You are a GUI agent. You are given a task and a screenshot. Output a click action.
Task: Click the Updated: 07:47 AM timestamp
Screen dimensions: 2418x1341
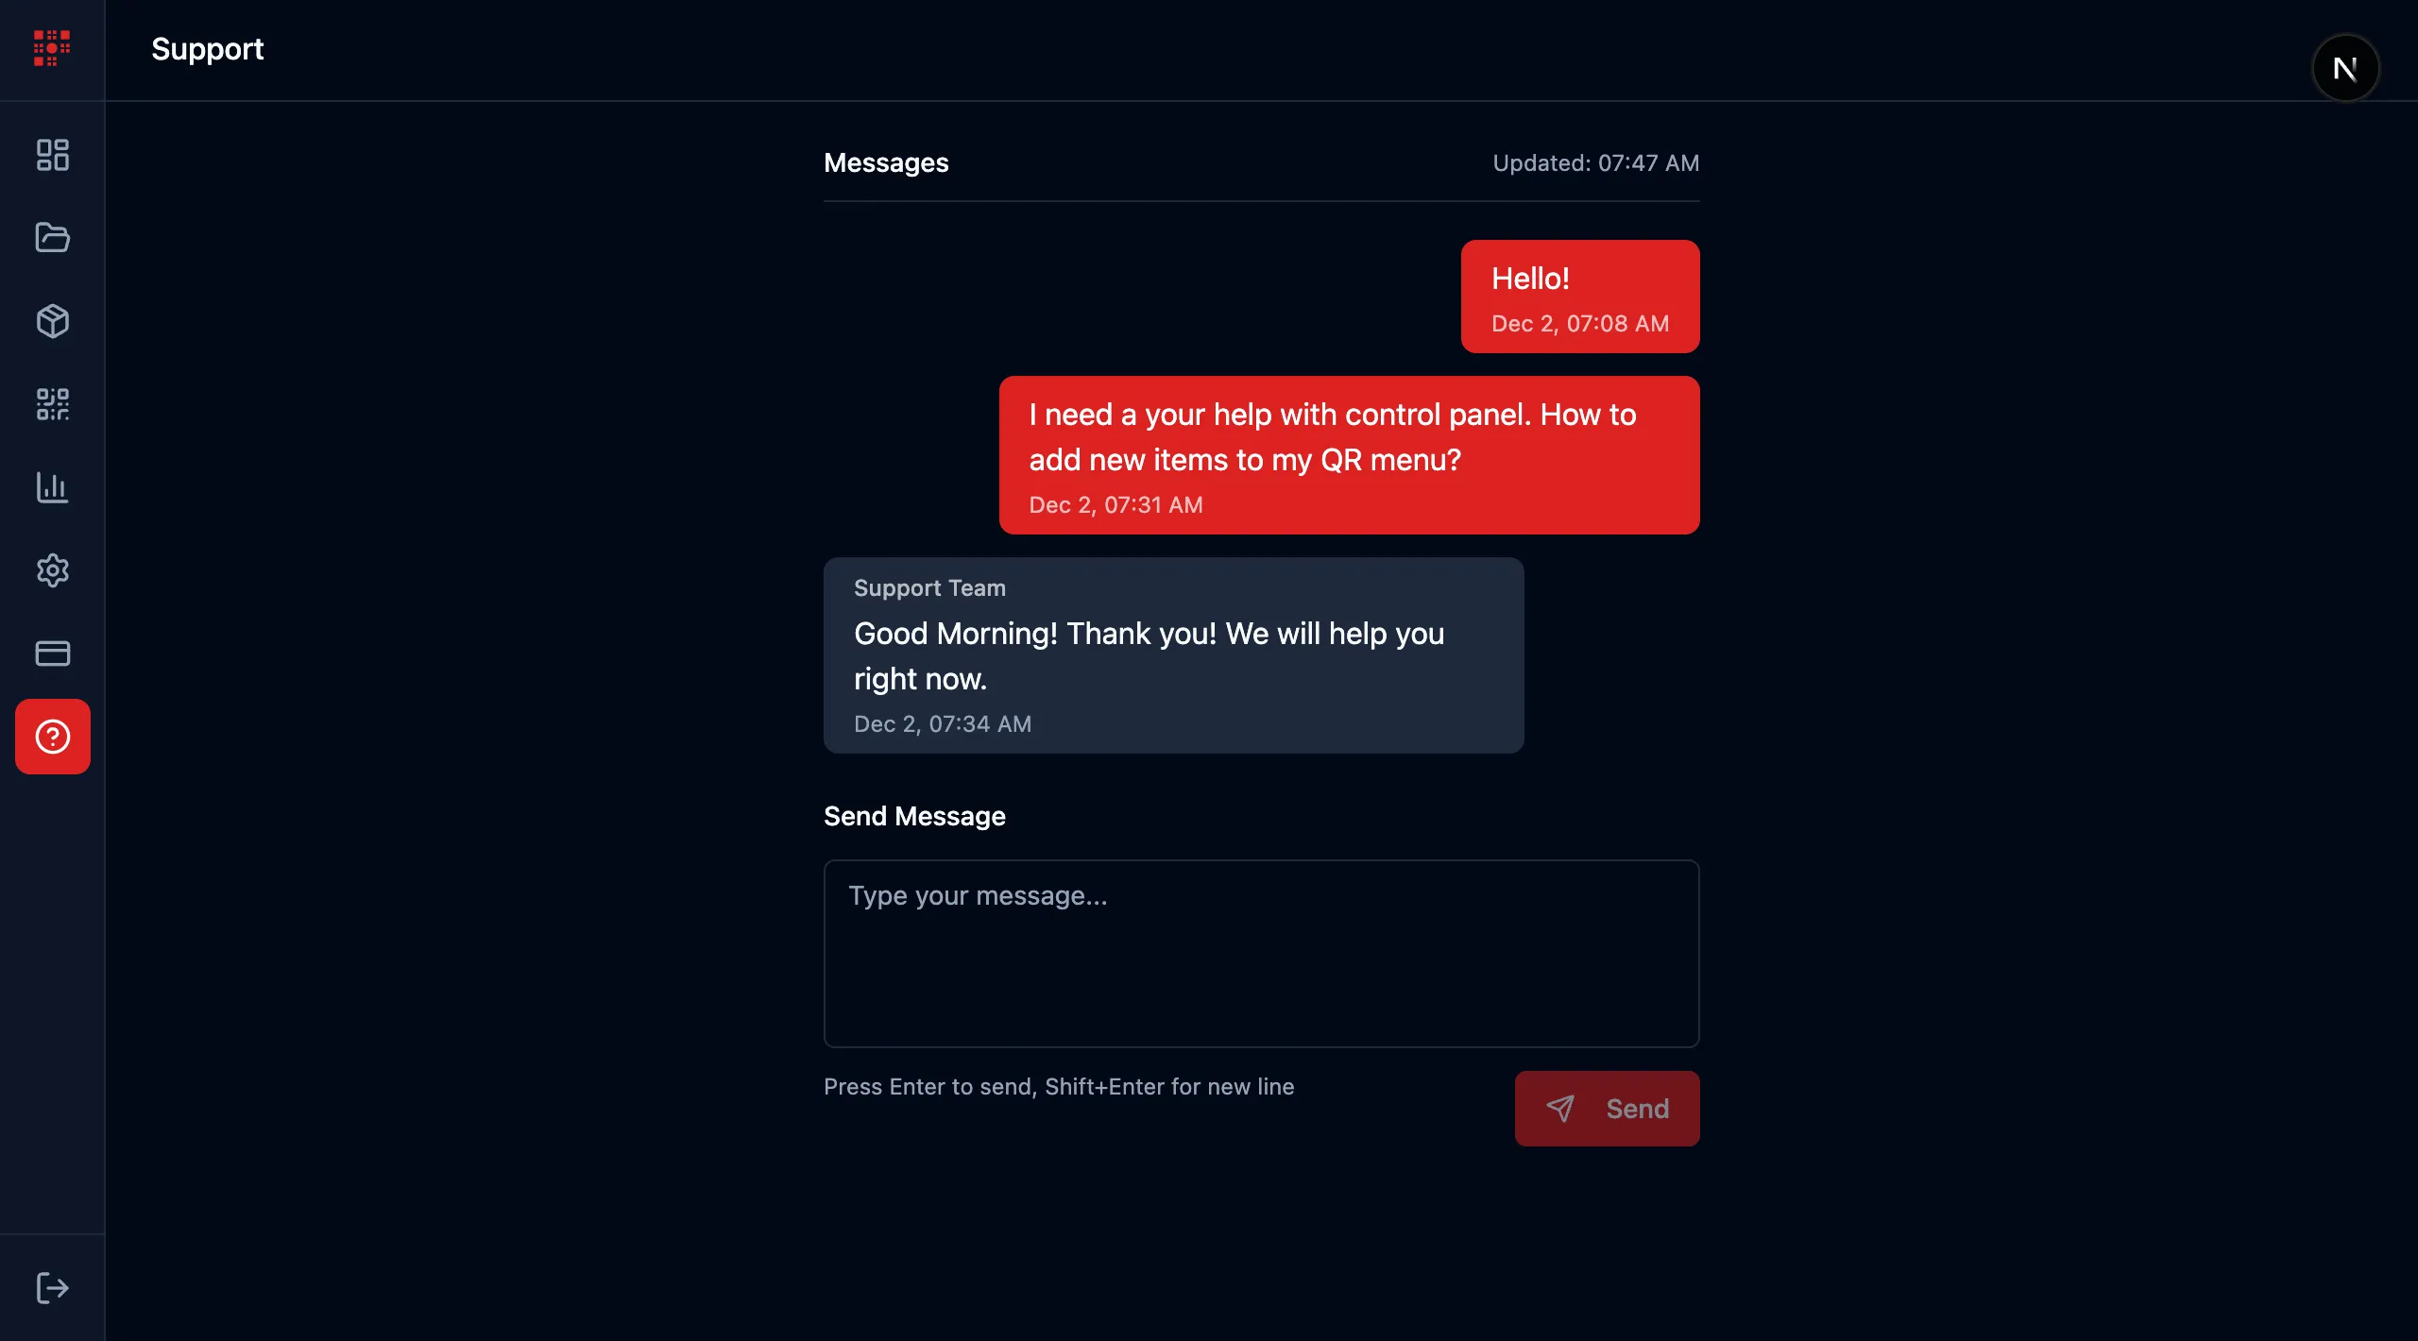tap(1594, 162)
